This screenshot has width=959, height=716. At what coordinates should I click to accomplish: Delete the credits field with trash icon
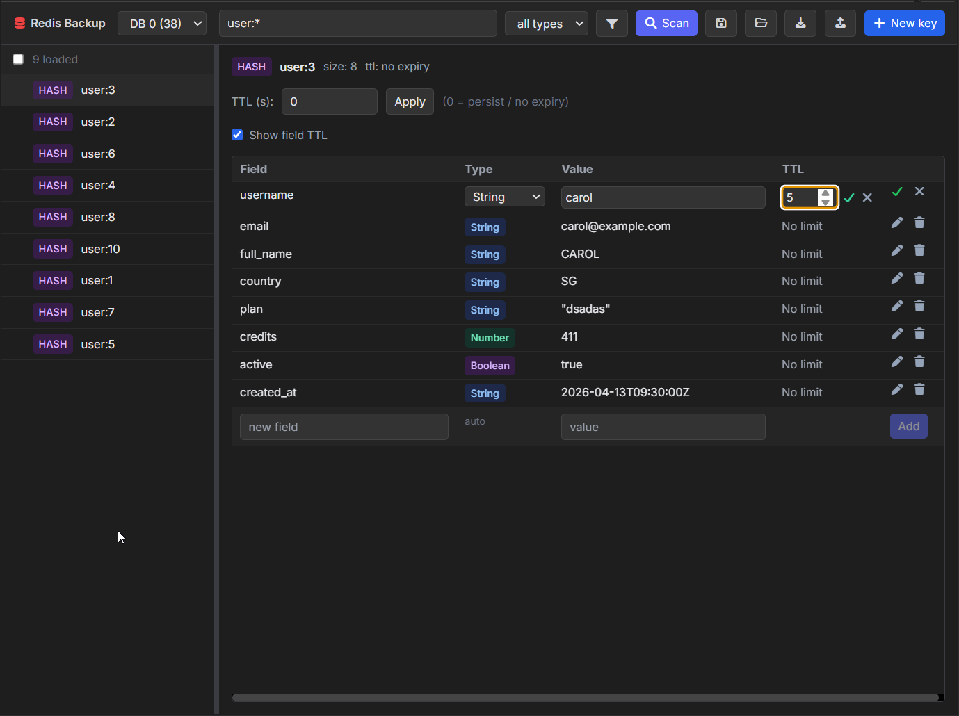[x=919, y=334]
